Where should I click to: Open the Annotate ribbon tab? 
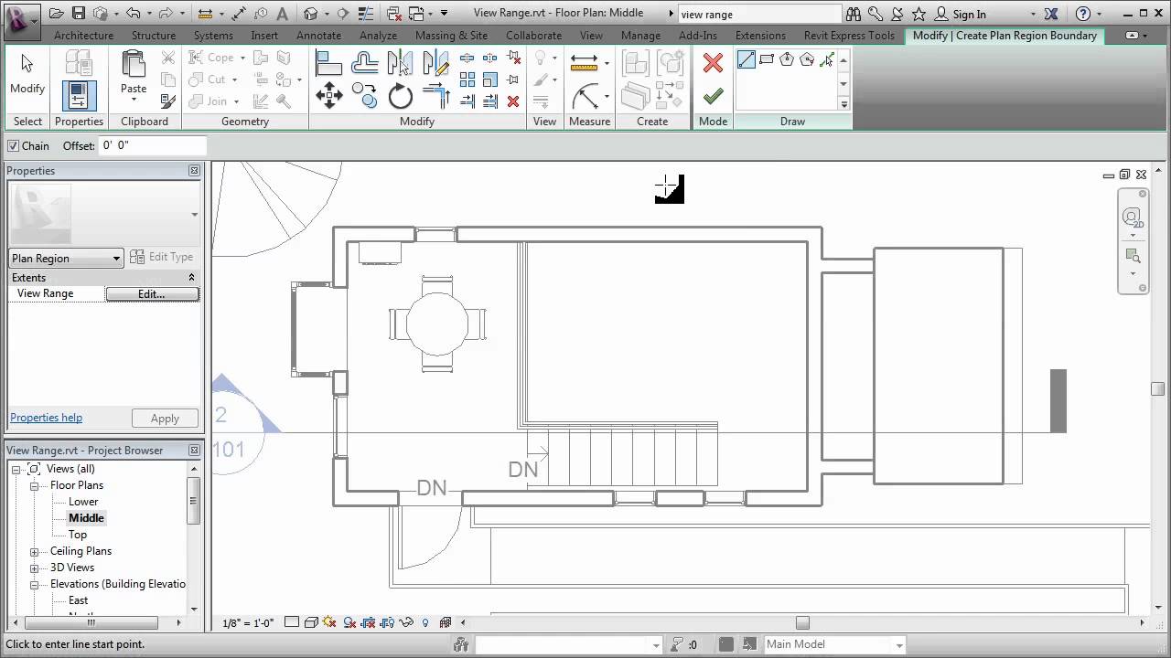[318, 36]
